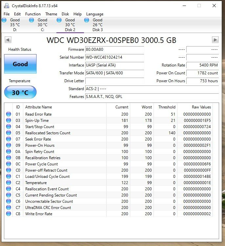Select the Disk 3 tab
Image resolution: width=225 pixels, height=246 pixels.
click(x=97, y=25)
